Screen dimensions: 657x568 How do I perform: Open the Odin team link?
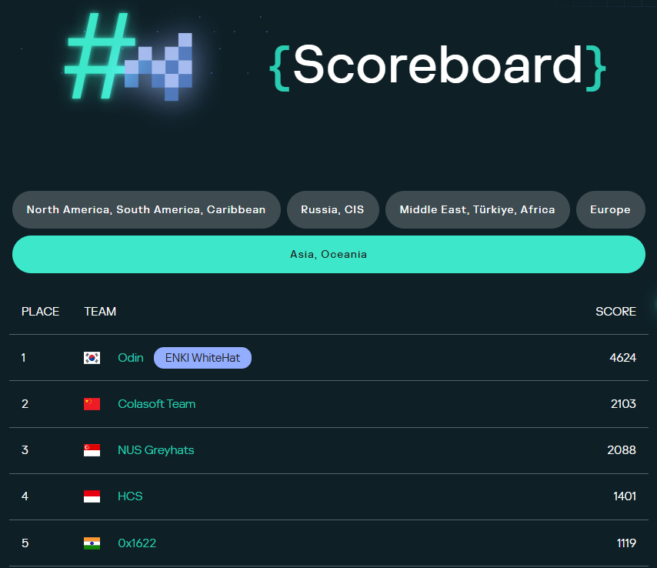pos(131,358)
